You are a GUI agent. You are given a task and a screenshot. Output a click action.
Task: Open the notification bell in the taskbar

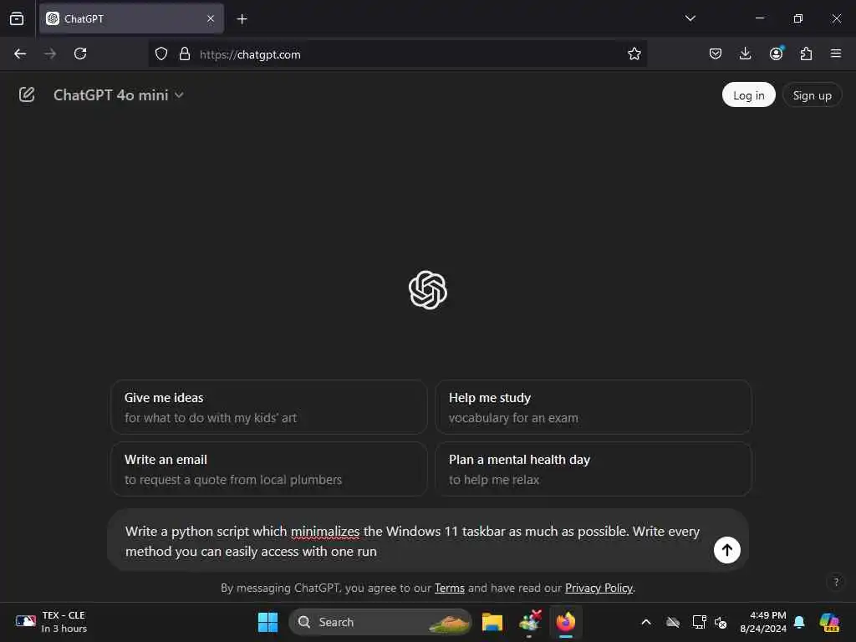[799, 622]
